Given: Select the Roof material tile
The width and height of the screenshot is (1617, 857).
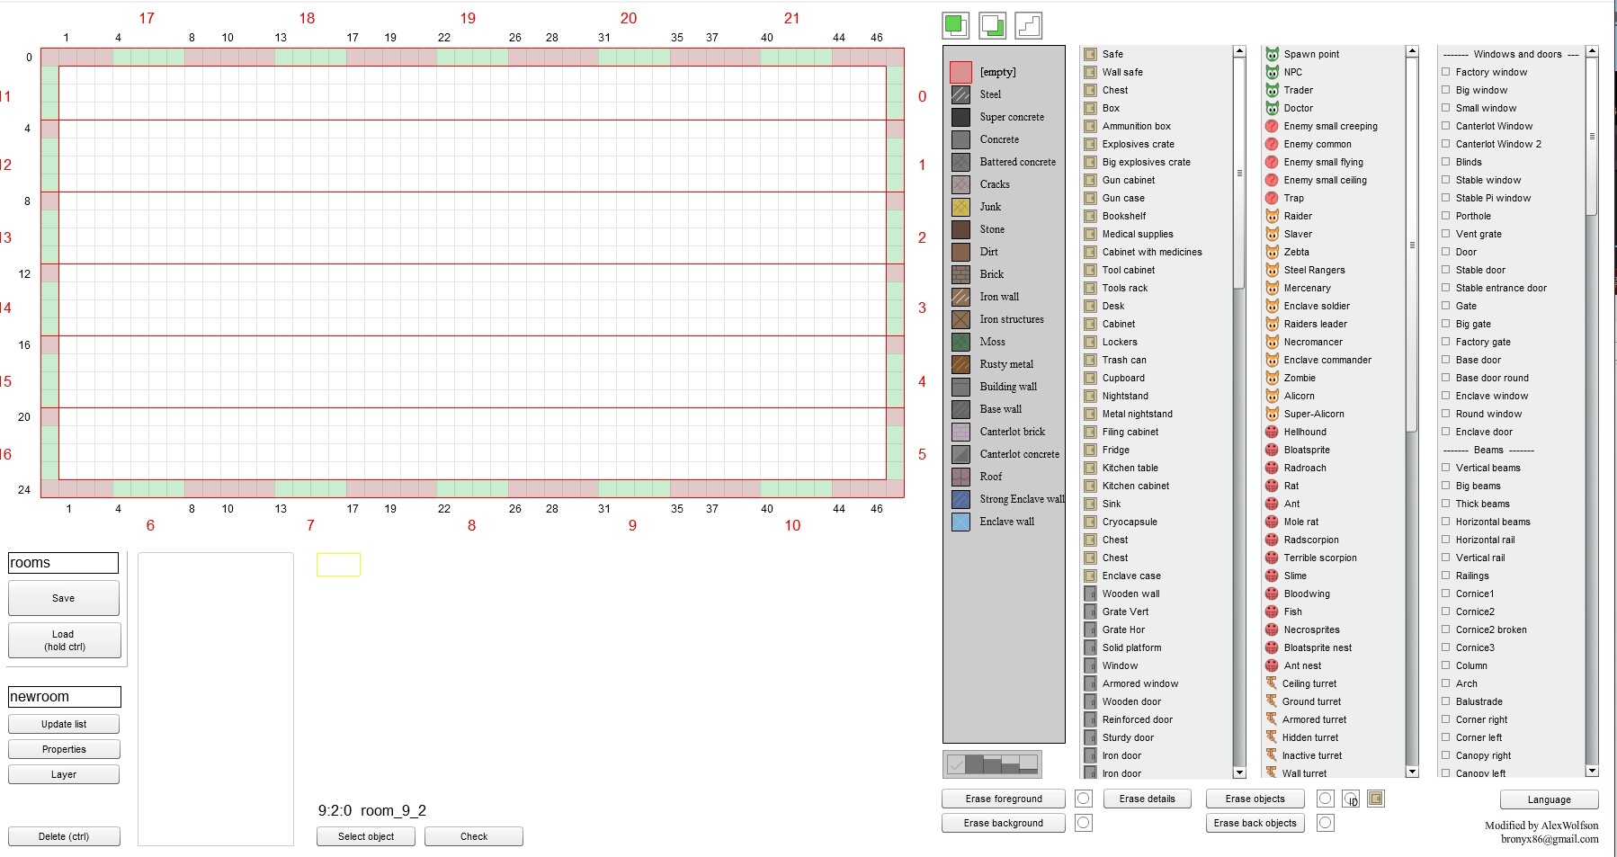Looking at the screenshot, I should [960, 477].
